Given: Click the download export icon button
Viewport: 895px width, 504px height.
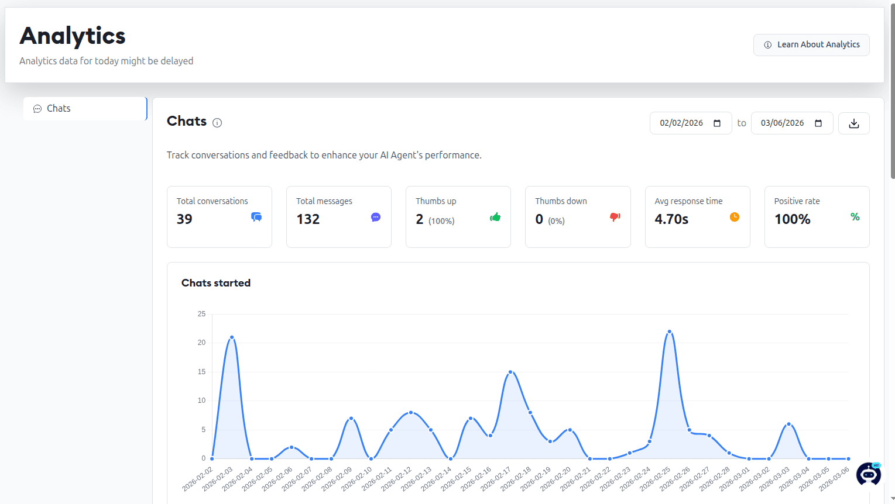Looking at the screenshot, I should [x=853, y=123].
